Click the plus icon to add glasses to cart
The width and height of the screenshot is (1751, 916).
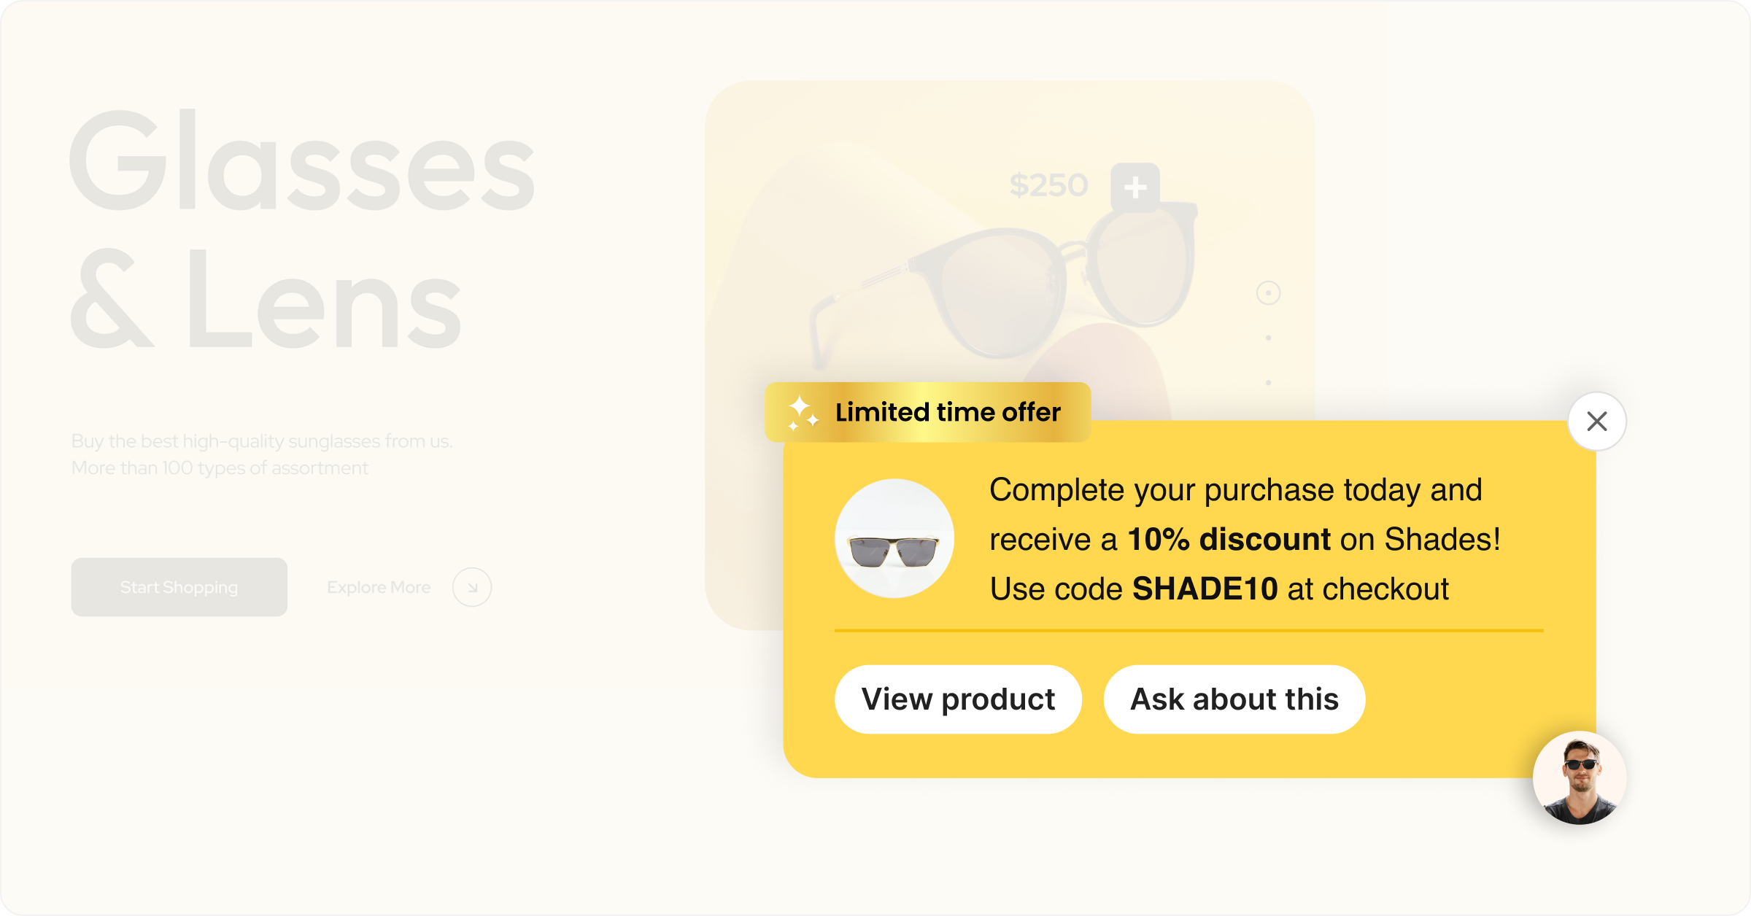(x=1135, y=188)
